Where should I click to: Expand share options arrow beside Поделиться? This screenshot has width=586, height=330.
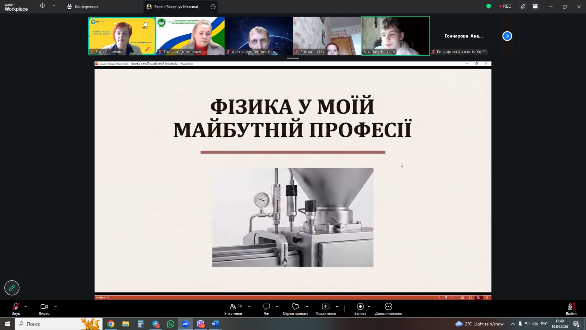337,307
